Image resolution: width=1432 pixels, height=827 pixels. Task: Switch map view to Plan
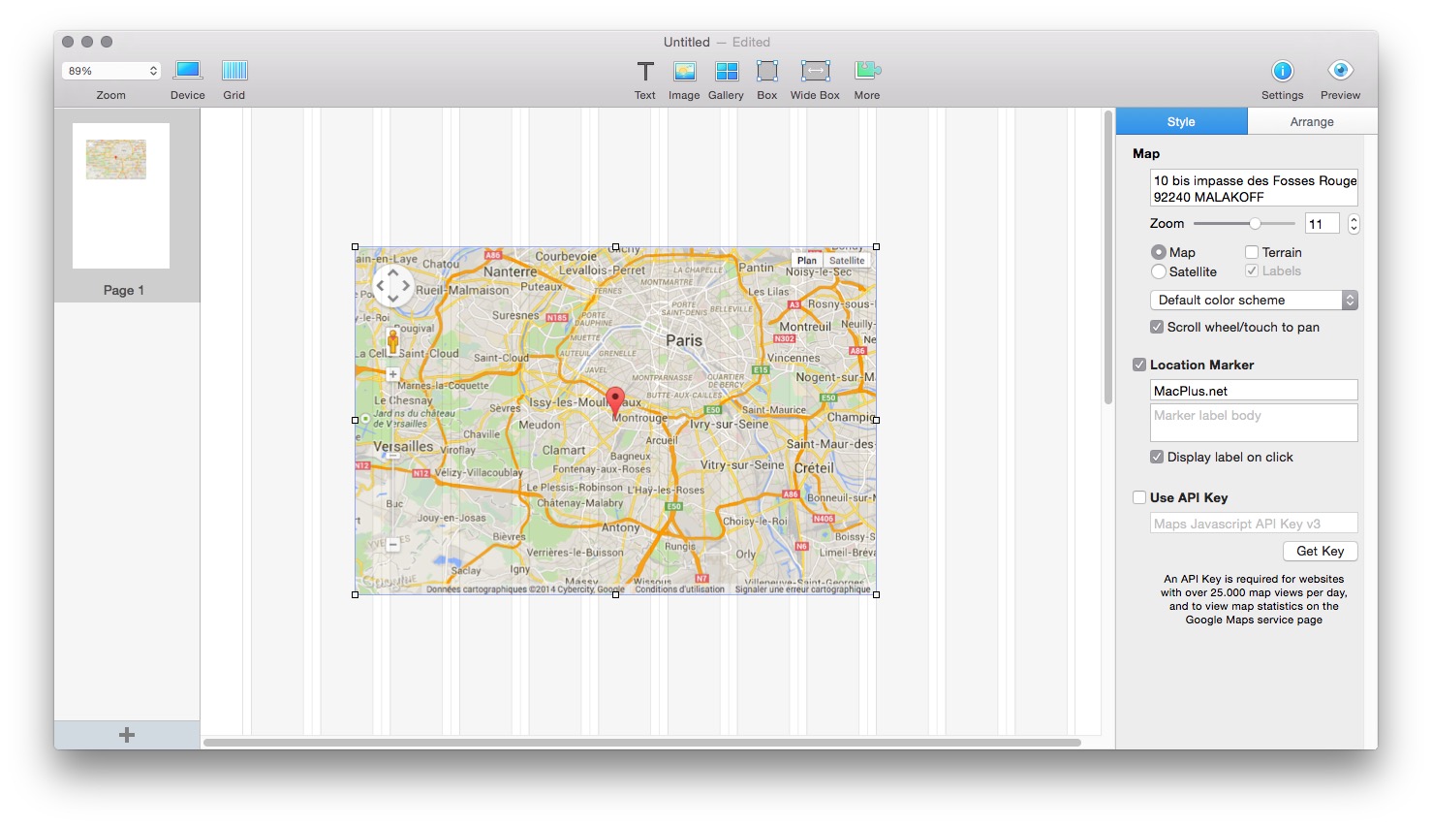(x=807, y=261)
